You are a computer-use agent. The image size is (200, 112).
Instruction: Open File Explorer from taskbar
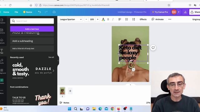pyautogui.click(x=94, y=109)
